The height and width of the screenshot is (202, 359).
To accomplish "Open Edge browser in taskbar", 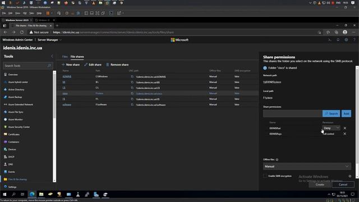I will coord(32,195).
